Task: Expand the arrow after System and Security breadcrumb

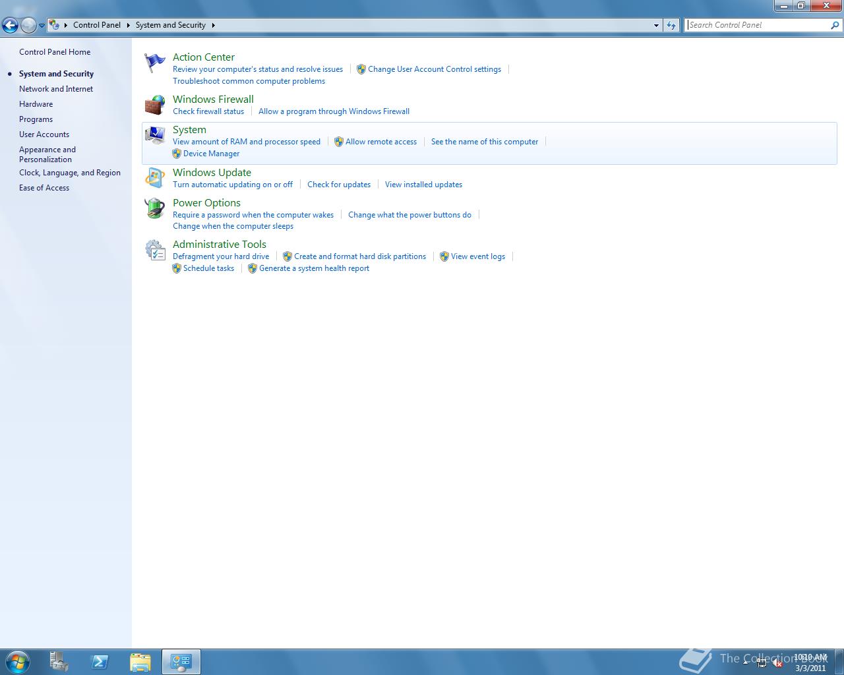Action: tap(213, 25)
